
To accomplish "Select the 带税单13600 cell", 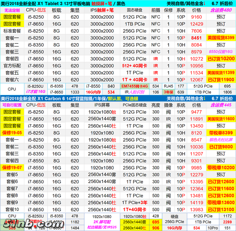I will (221, 202).
